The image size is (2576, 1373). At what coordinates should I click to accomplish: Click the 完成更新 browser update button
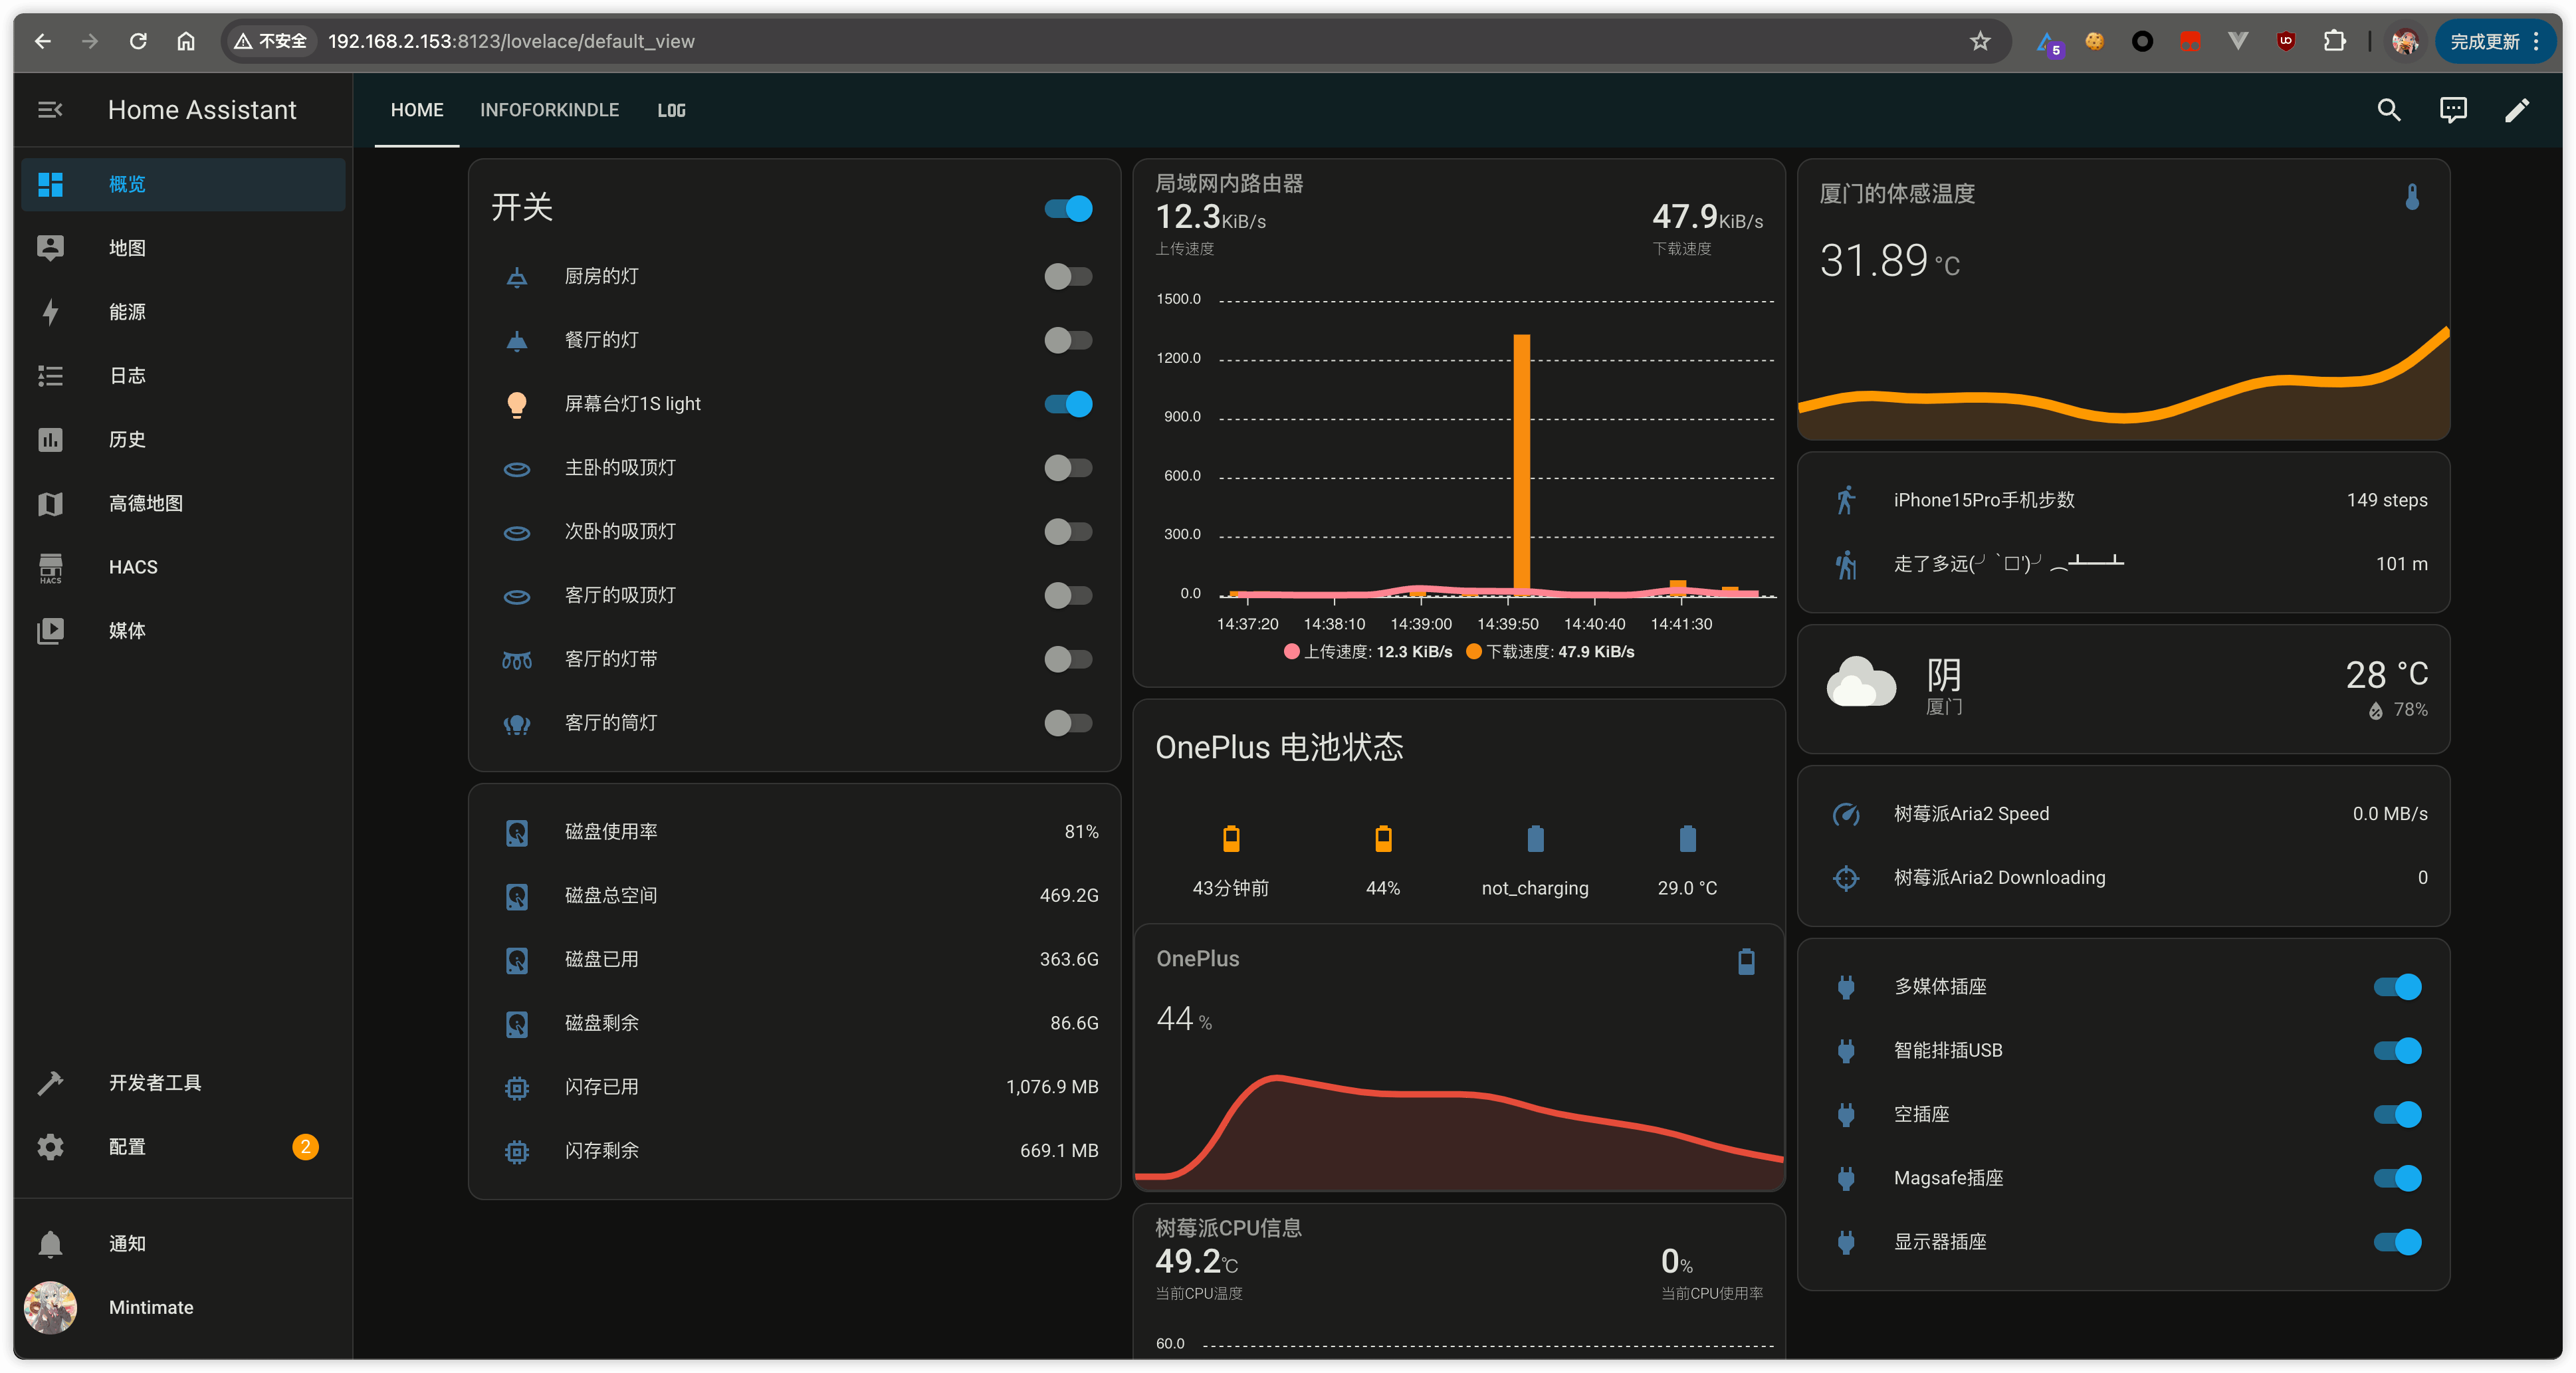point(2484,41)
